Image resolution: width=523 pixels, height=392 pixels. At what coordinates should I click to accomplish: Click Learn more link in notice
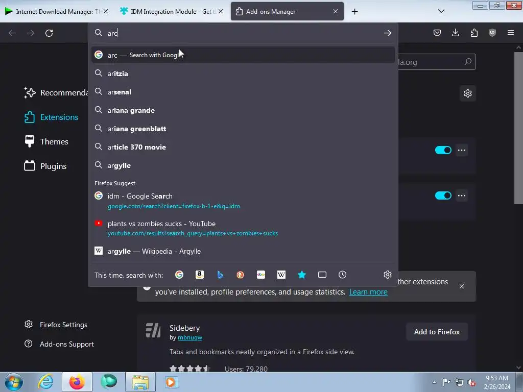pyautogui.click(x=368, y=292)
